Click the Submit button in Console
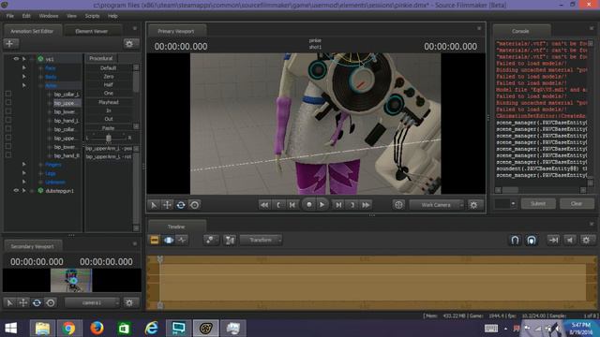Image resolution: width=600 pixels, height=337 pixels. tap(538, 204)
